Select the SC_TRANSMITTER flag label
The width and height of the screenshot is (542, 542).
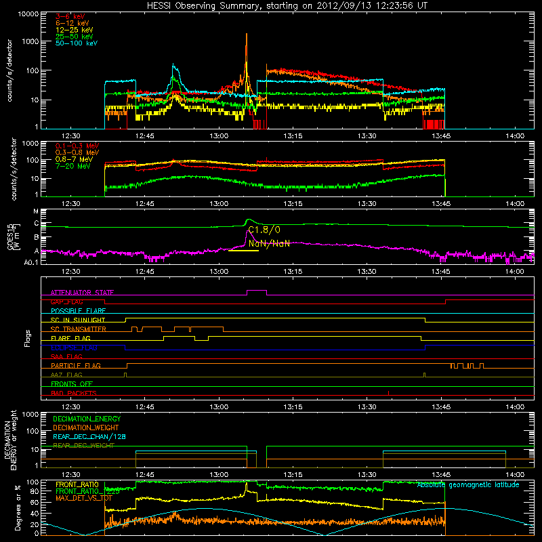79,329
